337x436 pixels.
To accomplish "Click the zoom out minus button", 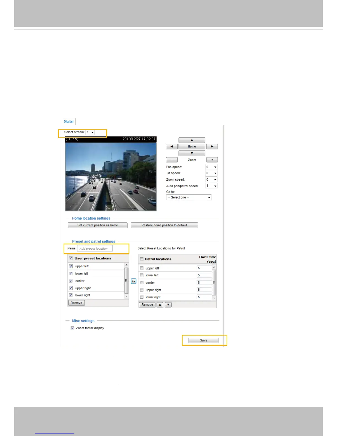I will tap(172, 160).
